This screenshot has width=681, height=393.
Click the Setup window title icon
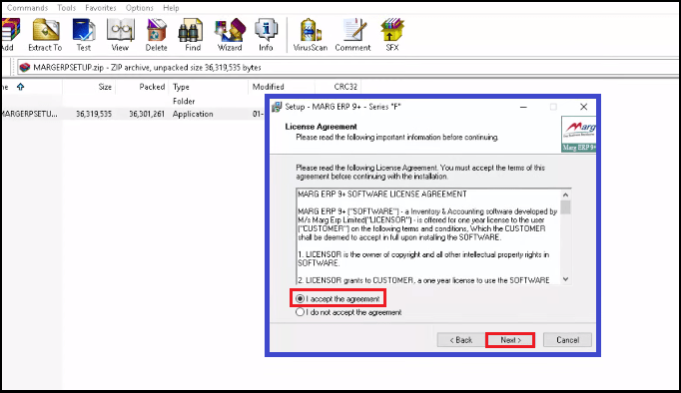coord(277,107)
